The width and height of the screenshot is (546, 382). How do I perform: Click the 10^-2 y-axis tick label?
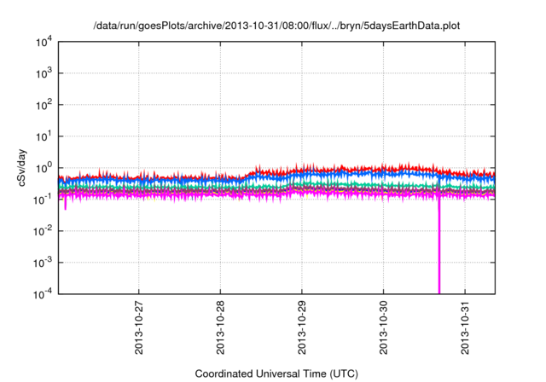coord(43,231)
